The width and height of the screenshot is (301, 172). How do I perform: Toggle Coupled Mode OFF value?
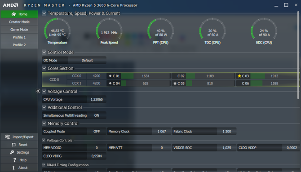(97, 132)
